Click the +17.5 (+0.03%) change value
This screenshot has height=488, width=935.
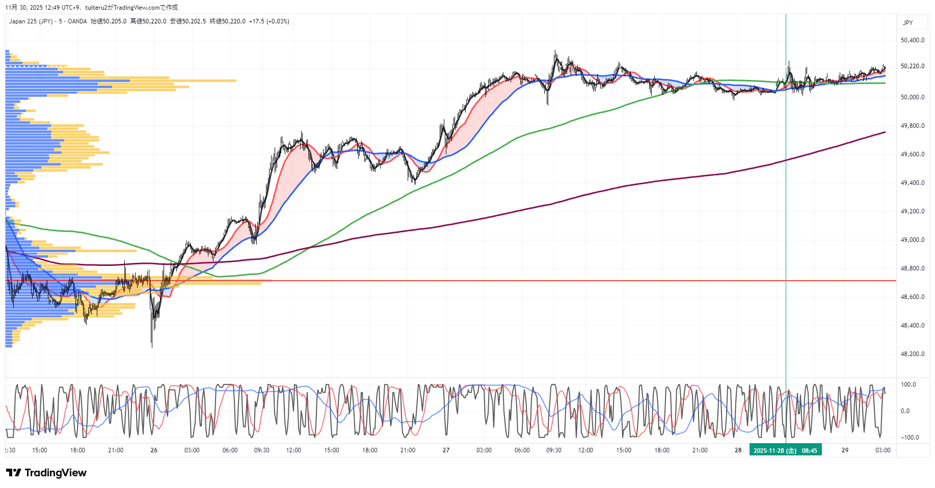[x=269, y=21]
